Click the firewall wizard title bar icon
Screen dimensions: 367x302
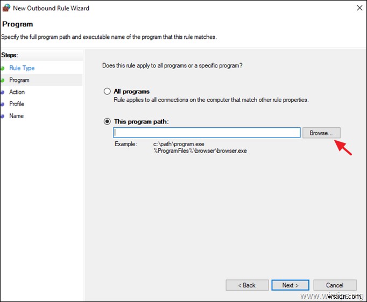tap(6, 8)
